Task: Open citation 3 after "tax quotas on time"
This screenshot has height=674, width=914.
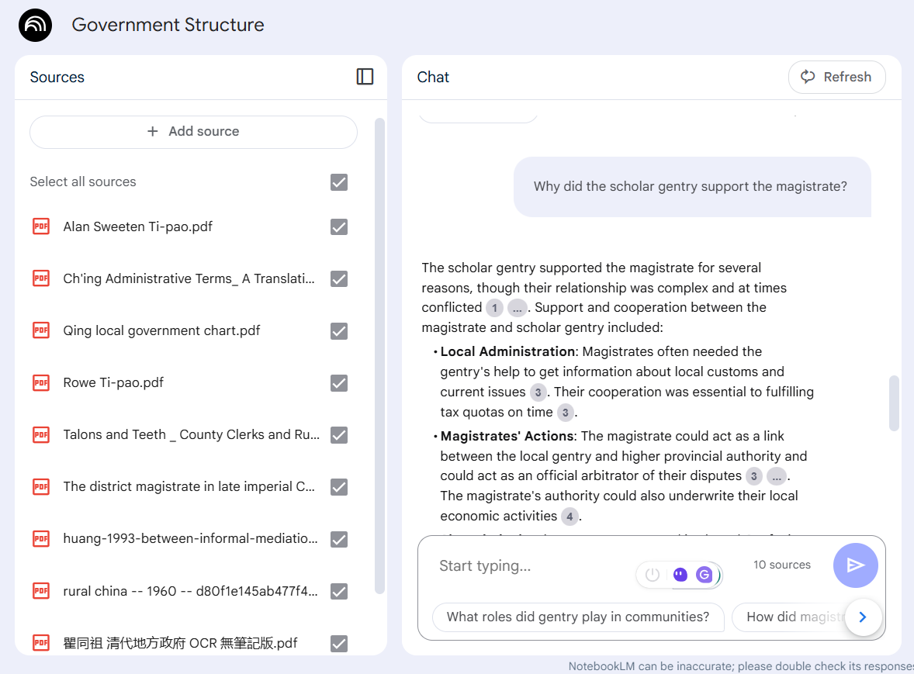Action: (x=565, y=413)
